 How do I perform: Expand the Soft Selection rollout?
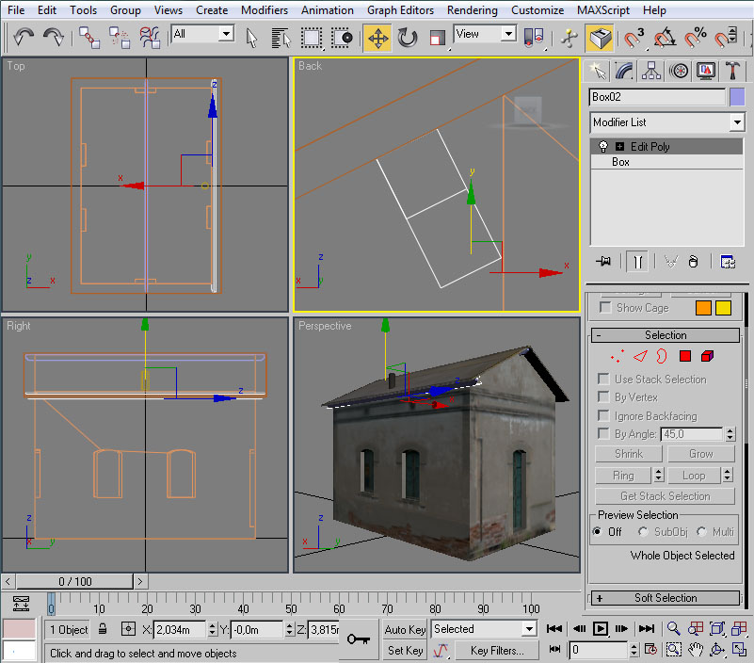(x=666, y=598)
